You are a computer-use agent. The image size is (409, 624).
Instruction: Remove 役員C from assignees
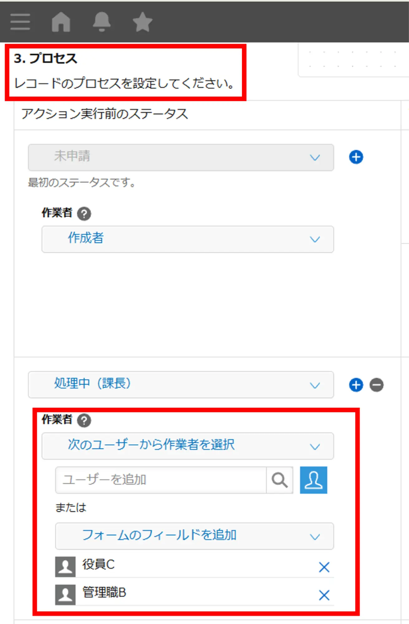point(324,567)
